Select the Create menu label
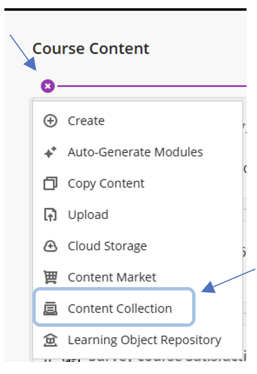Image resolution: width=257 pixels, height=374 pixels. click(x=86, y=121)
